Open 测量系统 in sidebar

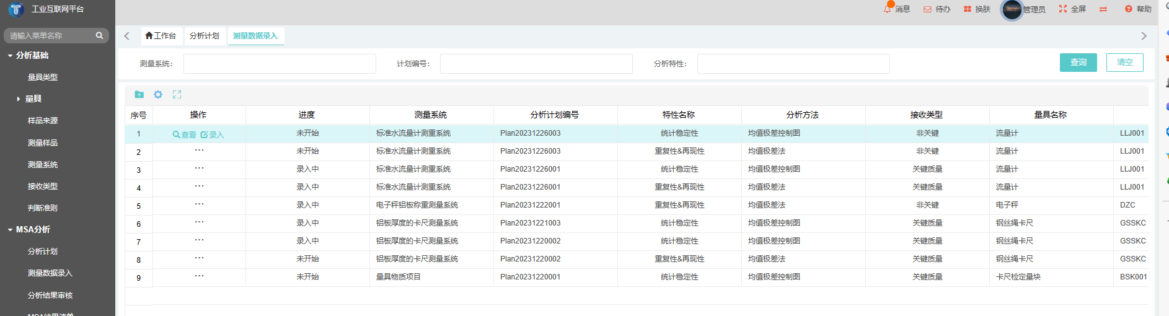click(43, 164)
